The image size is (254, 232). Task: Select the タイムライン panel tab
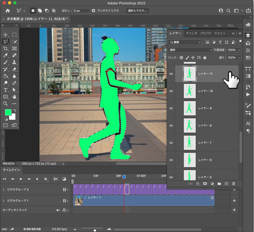(11, 170)
